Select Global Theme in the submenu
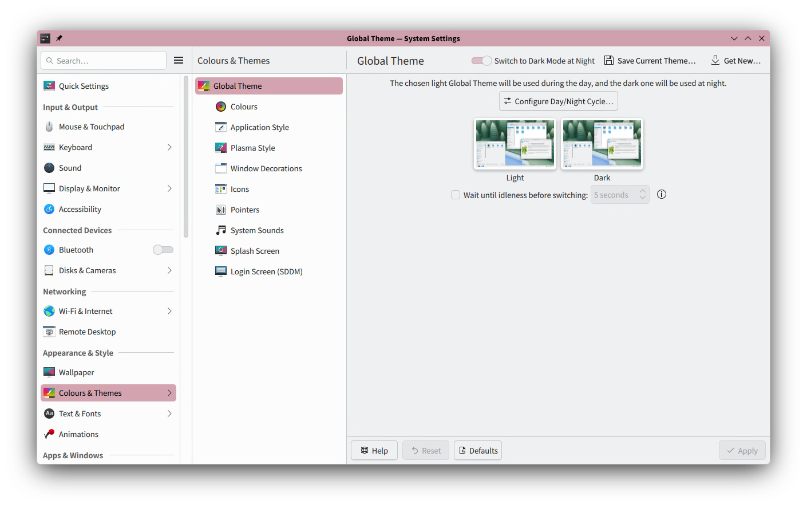 269,86
